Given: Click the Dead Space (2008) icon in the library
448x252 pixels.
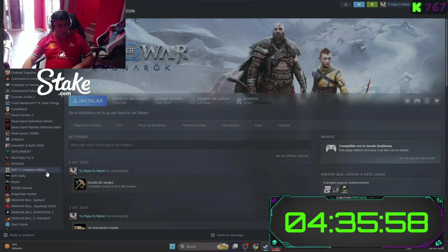Looking at the screenshot, I should coord(8,133).
